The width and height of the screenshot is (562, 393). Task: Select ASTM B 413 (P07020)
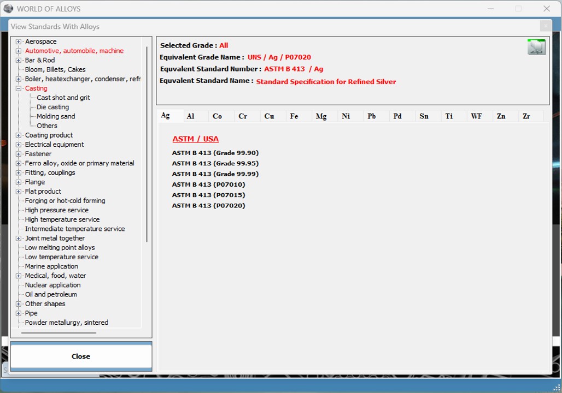click(209, 205)
